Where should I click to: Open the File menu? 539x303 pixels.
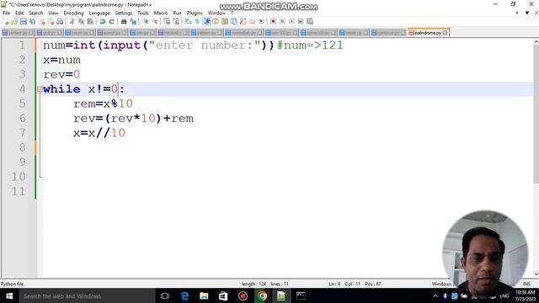click(x=6, y=13)
